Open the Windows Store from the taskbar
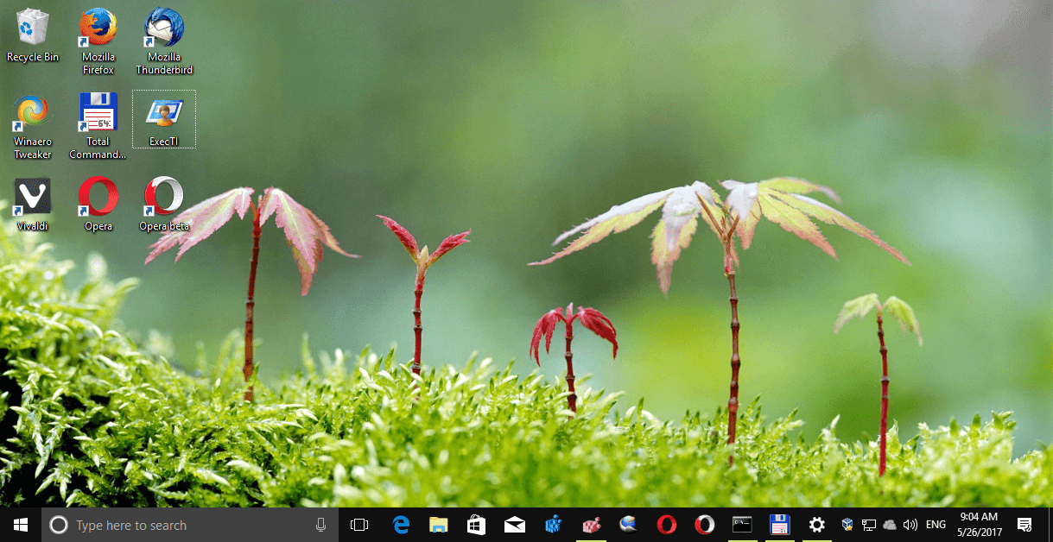Viewport: 1053px width, 542px height. (476, 524)
